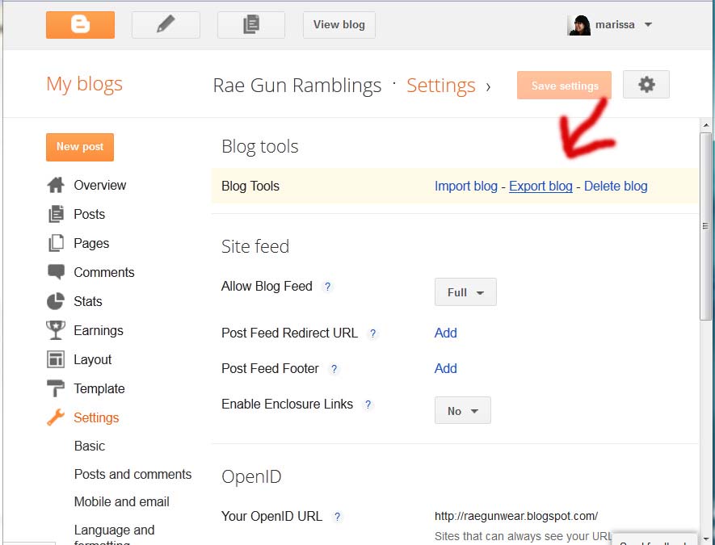715x545 pixels.
Task: Click the Layout icon
Action: point(56,359)
